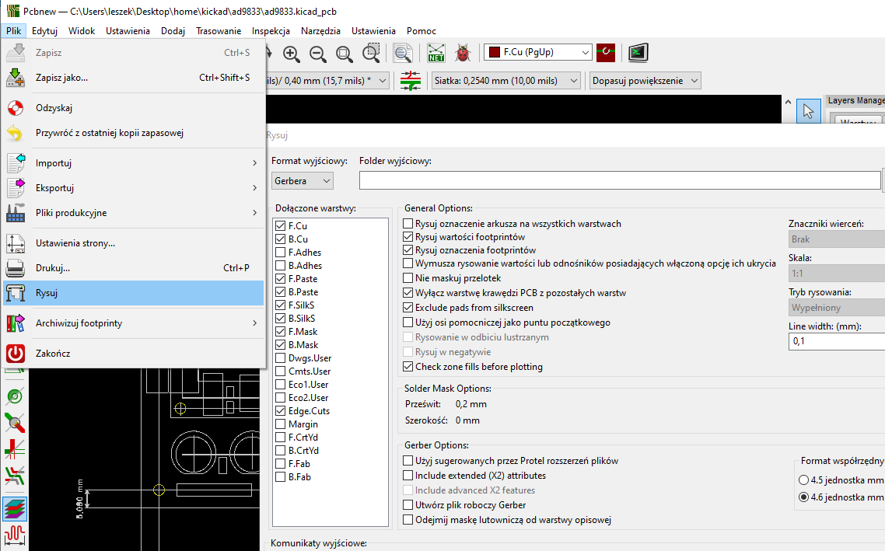Screen dimensions: 885x551
Task: Toggle the layers manager stack icon
Action: tap(15, 510)
